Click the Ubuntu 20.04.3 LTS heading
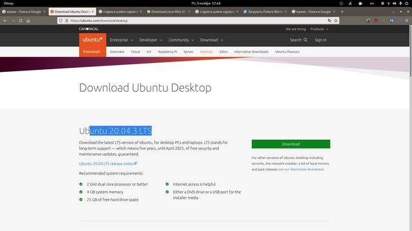 pyautogui.click(x=115, y=131)
